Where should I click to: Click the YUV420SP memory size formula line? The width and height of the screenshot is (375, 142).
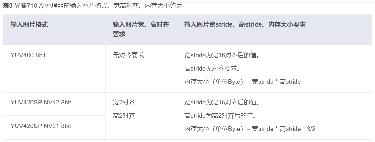250,129
